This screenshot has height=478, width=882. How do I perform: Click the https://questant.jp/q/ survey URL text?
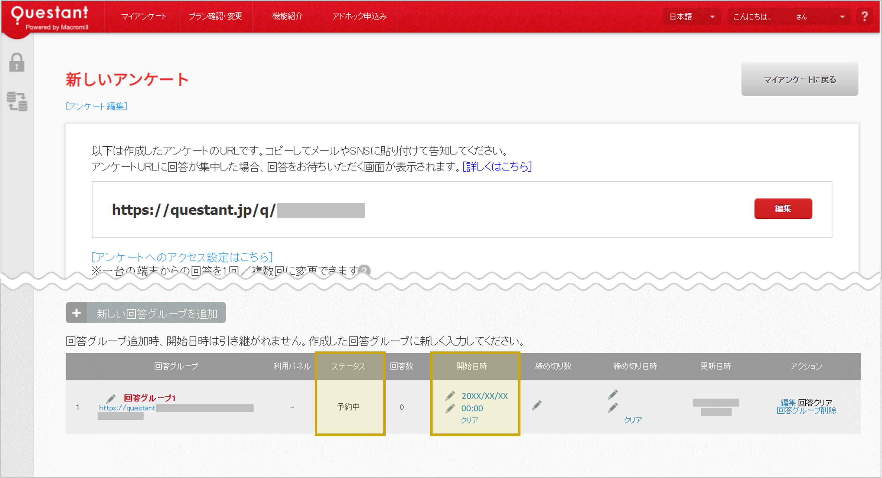click(x=194, y=210)
